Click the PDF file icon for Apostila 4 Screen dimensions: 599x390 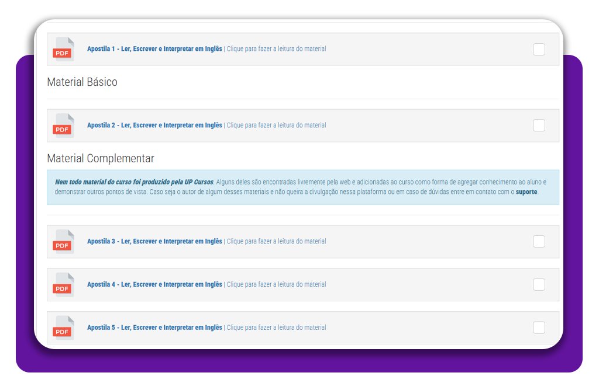[x=63, y=285]
